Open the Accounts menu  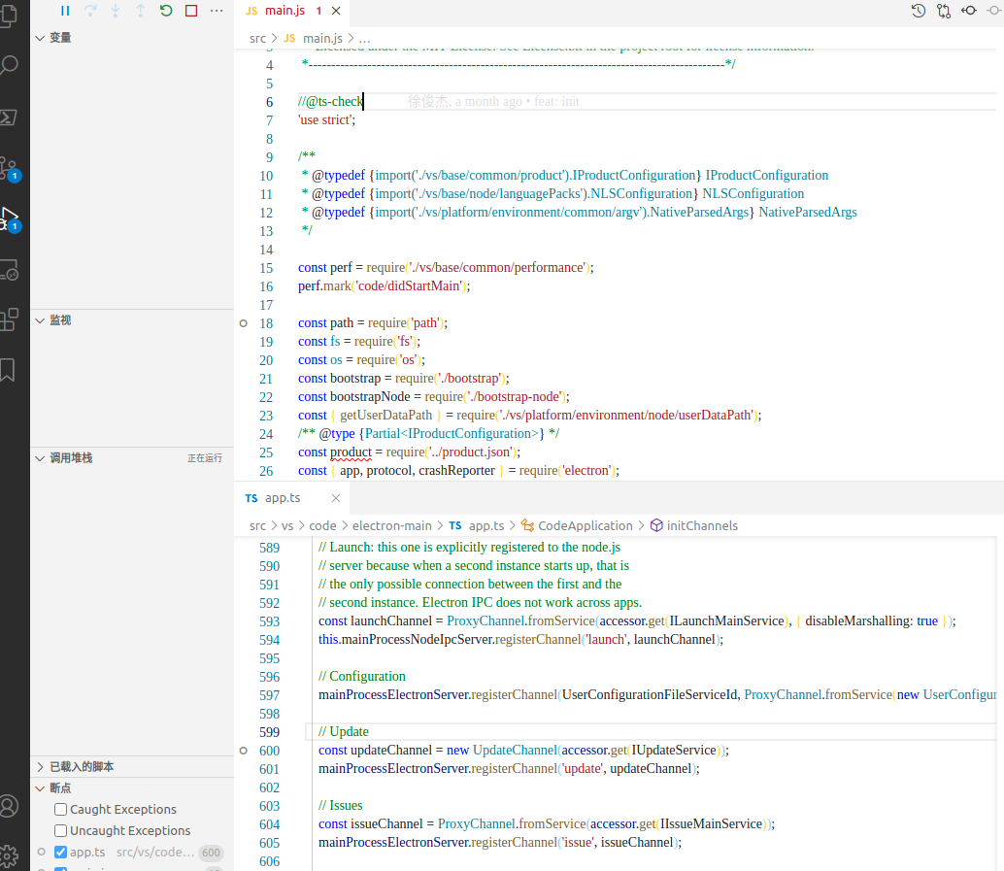point(9,806)
